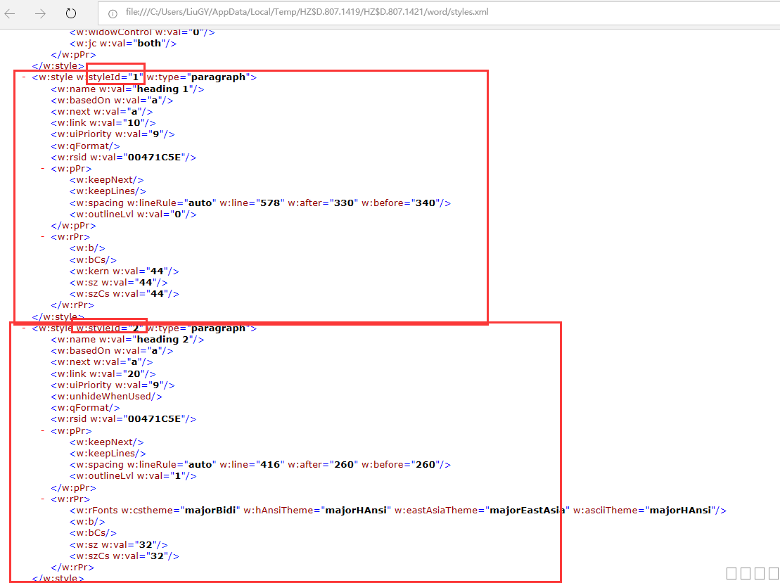Click the forward navigation arrow
The image size is (780, 583).
(x=41, y=12)
